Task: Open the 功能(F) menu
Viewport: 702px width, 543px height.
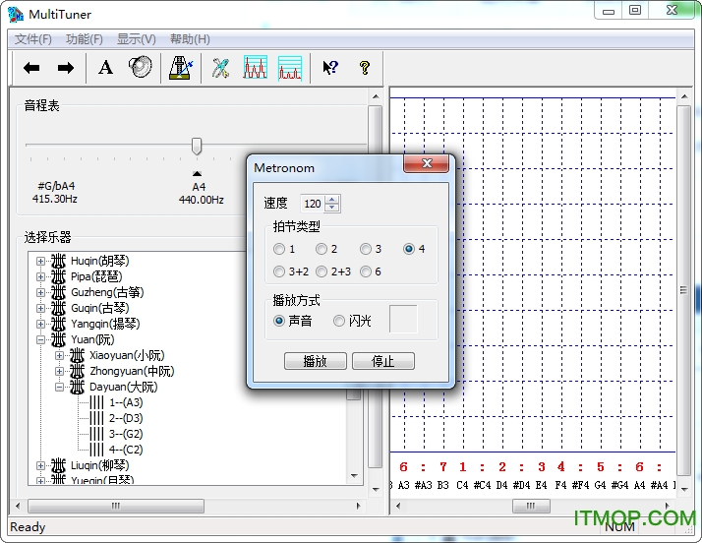Action: 85,39
